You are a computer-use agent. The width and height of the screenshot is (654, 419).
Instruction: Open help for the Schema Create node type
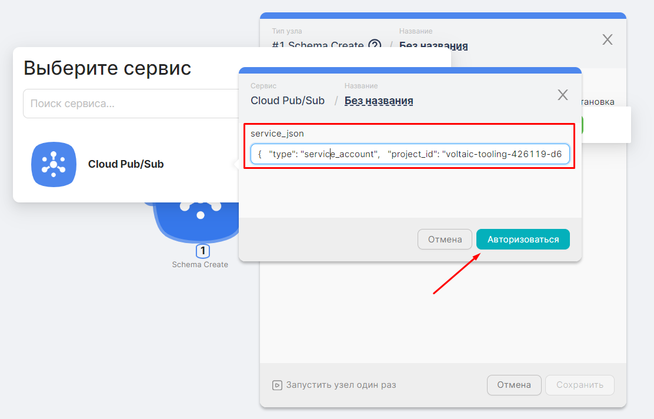click(375, 45)
